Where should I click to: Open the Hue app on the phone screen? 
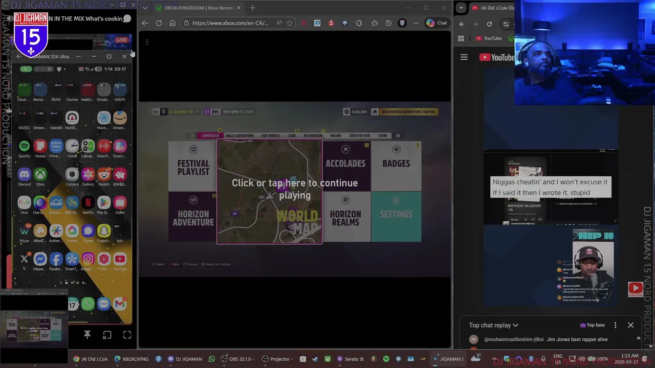24,203
